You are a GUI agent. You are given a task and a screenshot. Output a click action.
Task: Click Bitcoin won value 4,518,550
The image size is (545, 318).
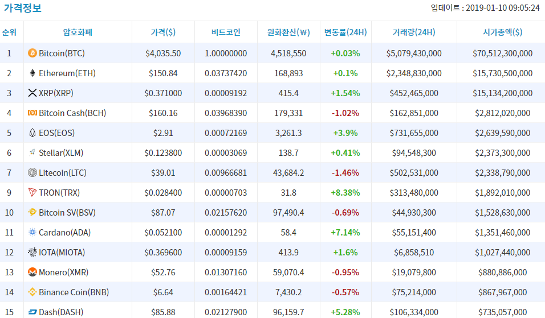288,53
